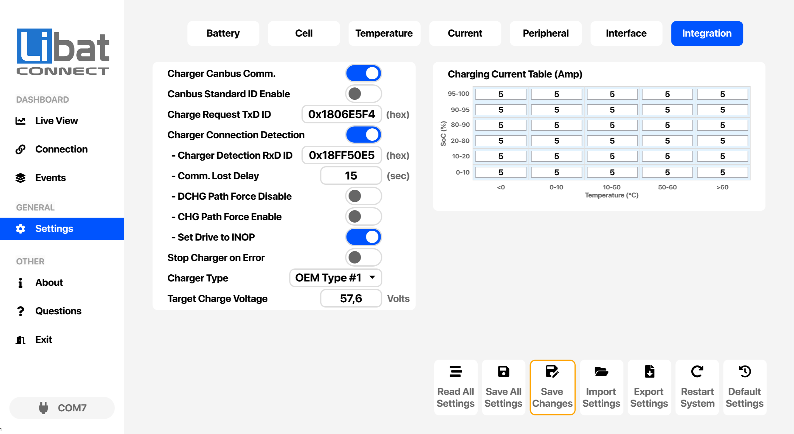The image size is (794, 434).
Task: Click the Restart System button
Action: coord(697,387)
